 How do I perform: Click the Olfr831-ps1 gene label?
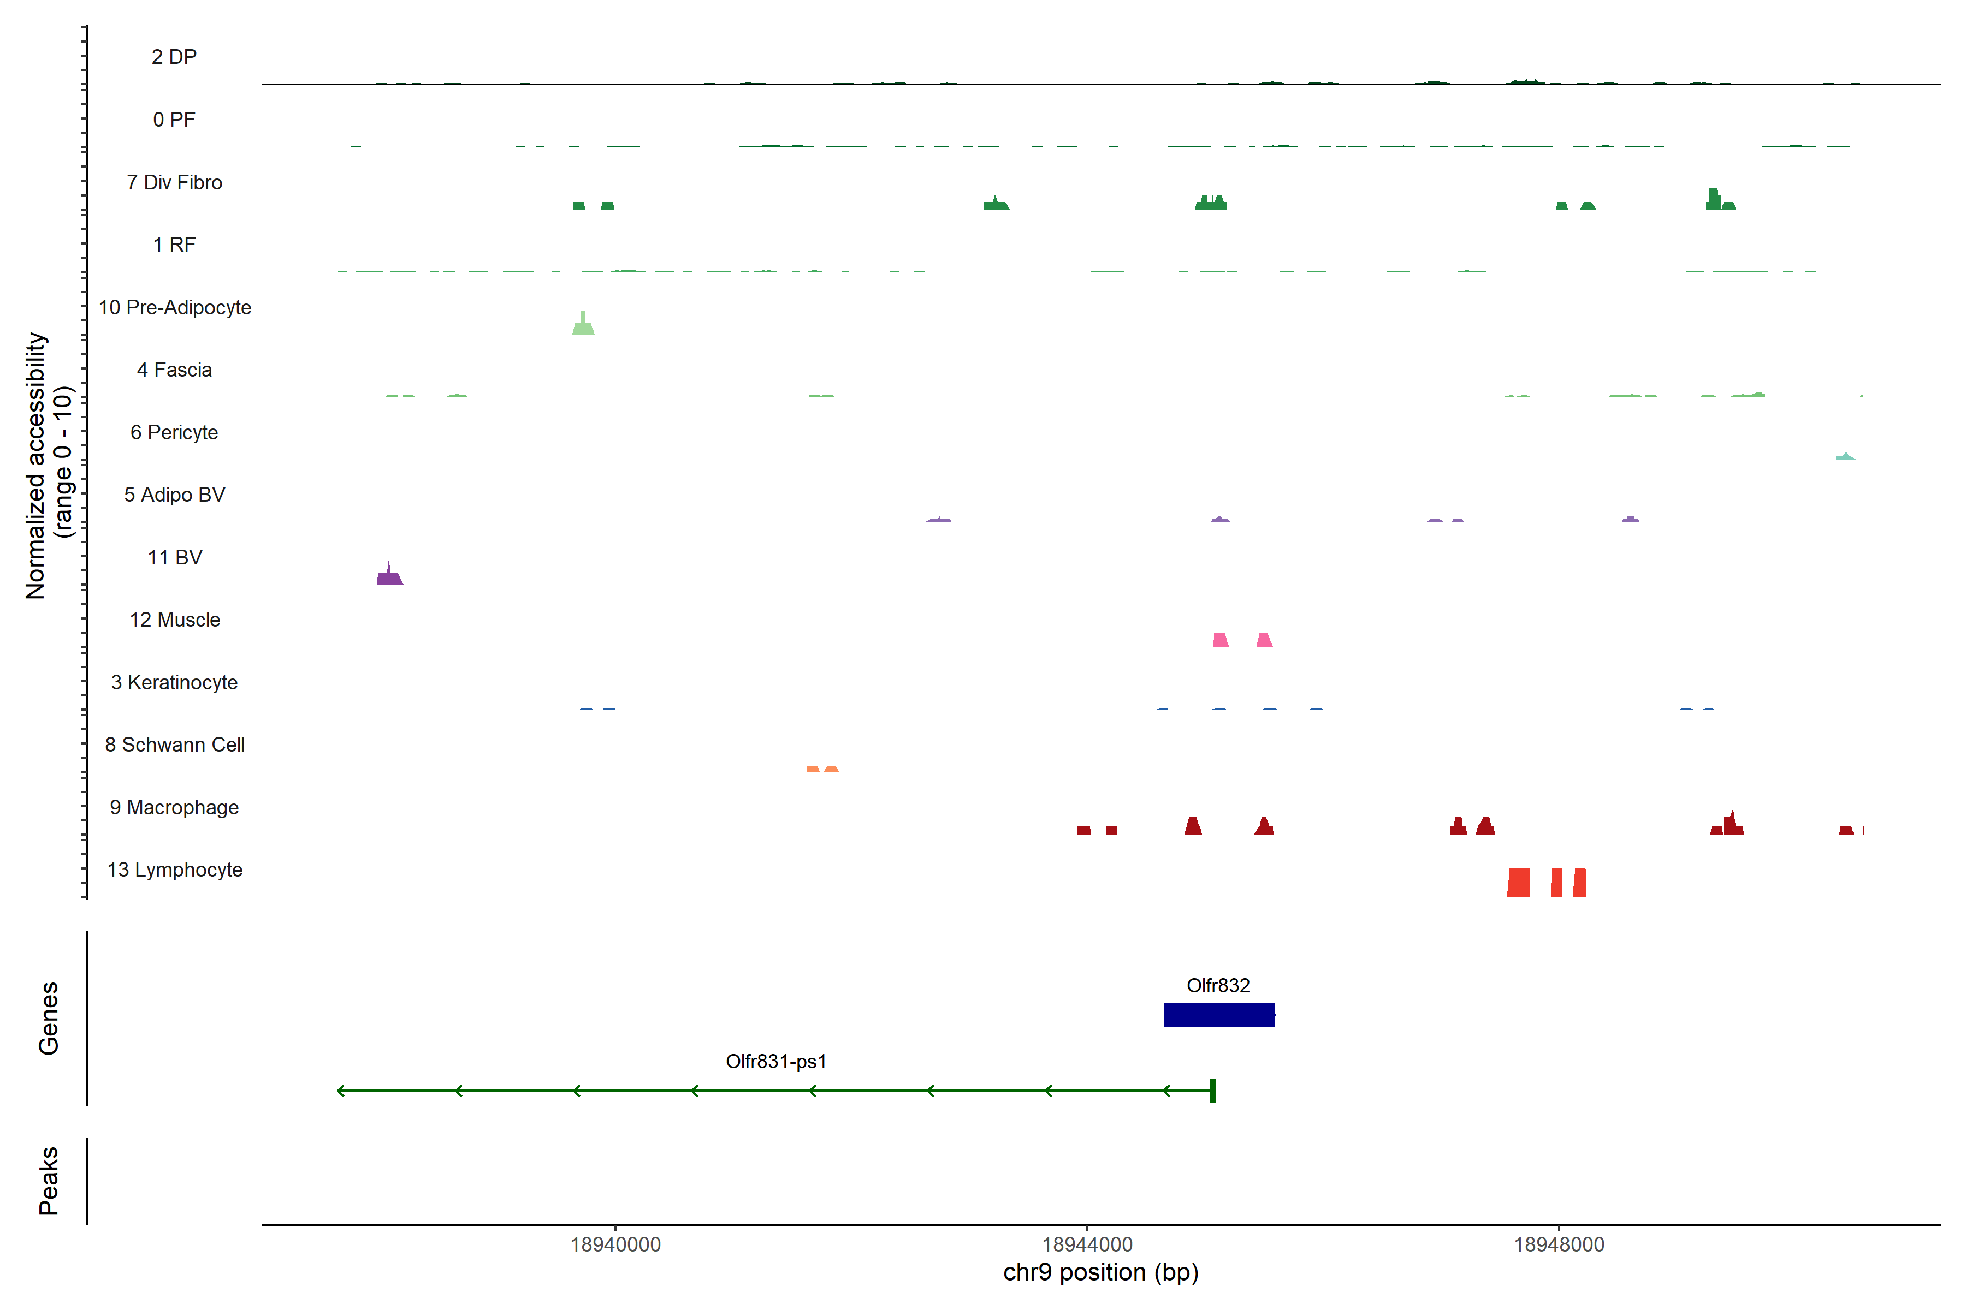[775, 1061]
